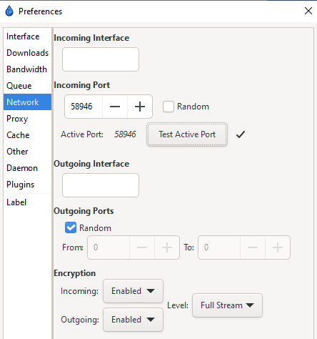
Task: Click the plus icon of outgoing From port
Action: (x=167, y=247)
